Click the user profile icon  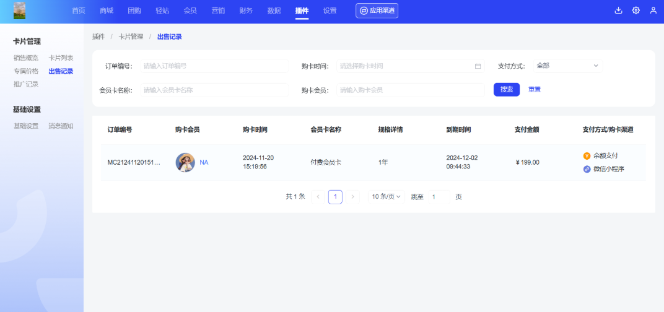(x=653, y=11)
